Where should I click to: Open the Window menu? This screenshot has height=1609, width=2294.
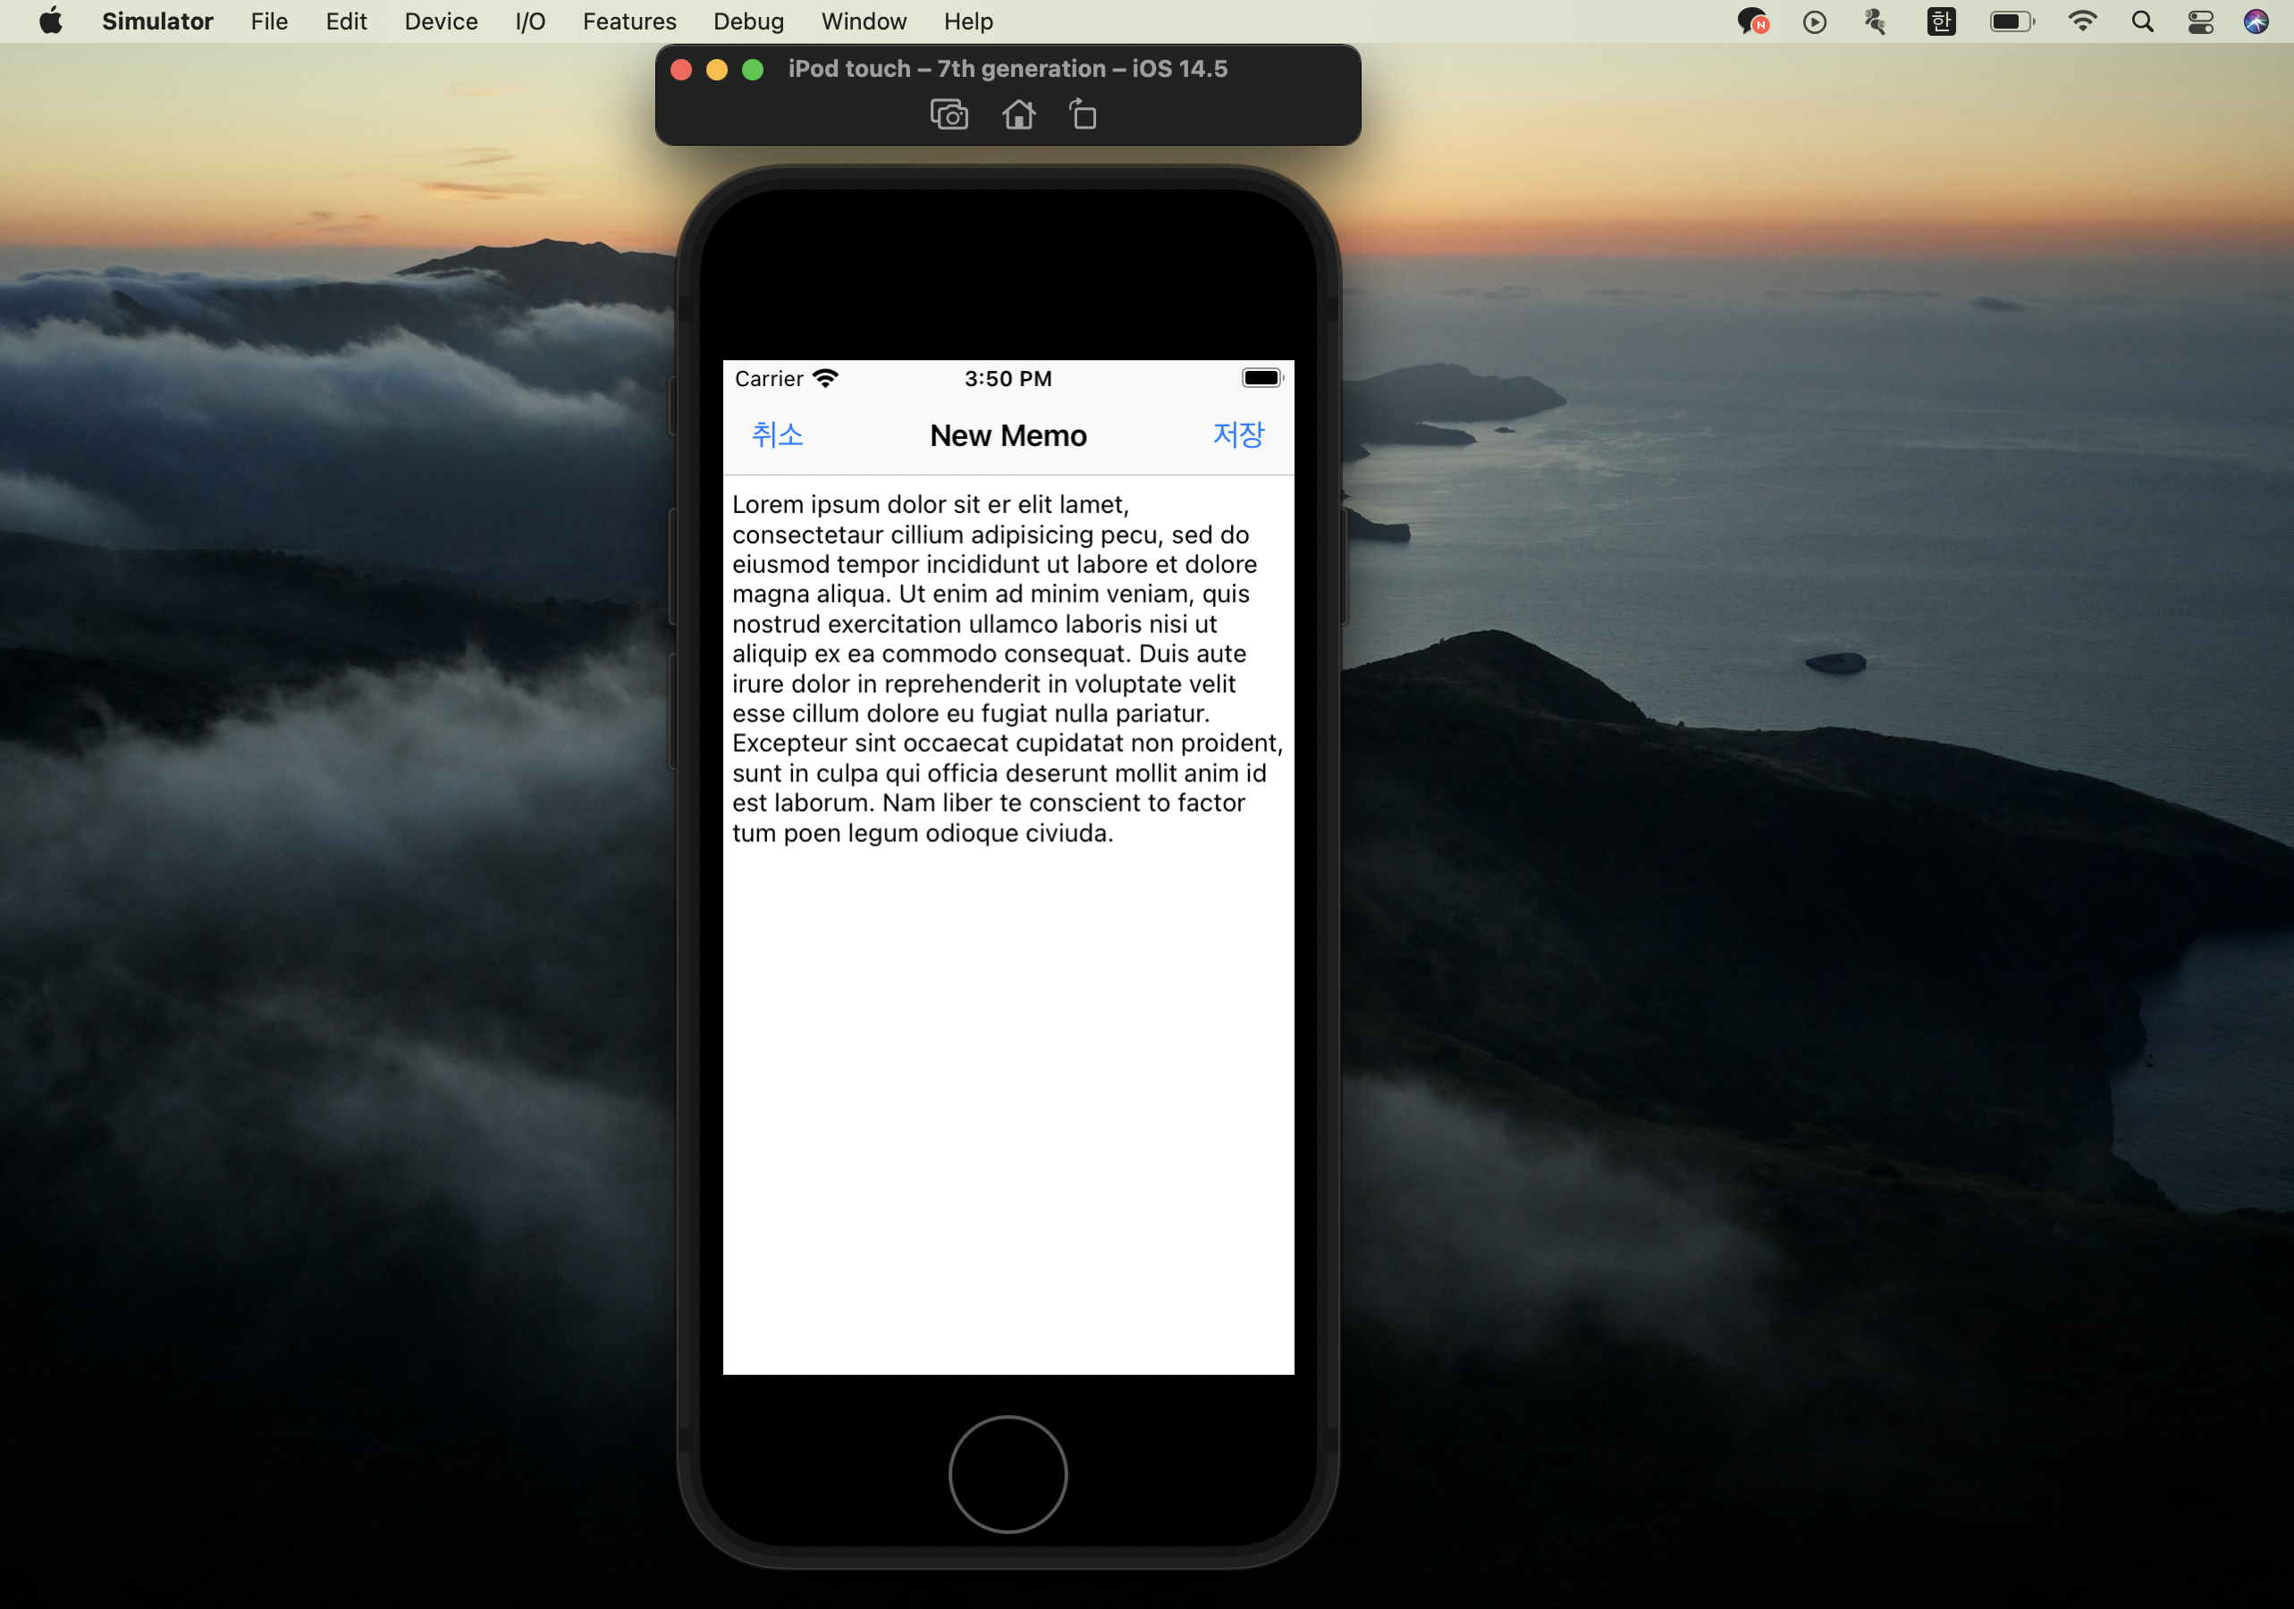pos(864,22)
